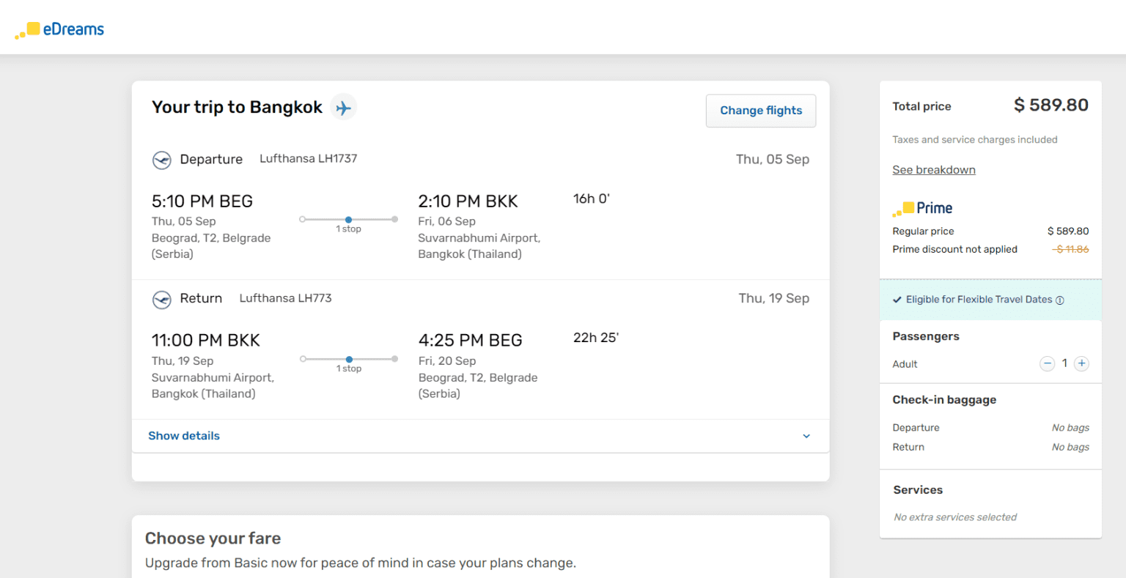Click the eDreams logo

click(59, 30)
